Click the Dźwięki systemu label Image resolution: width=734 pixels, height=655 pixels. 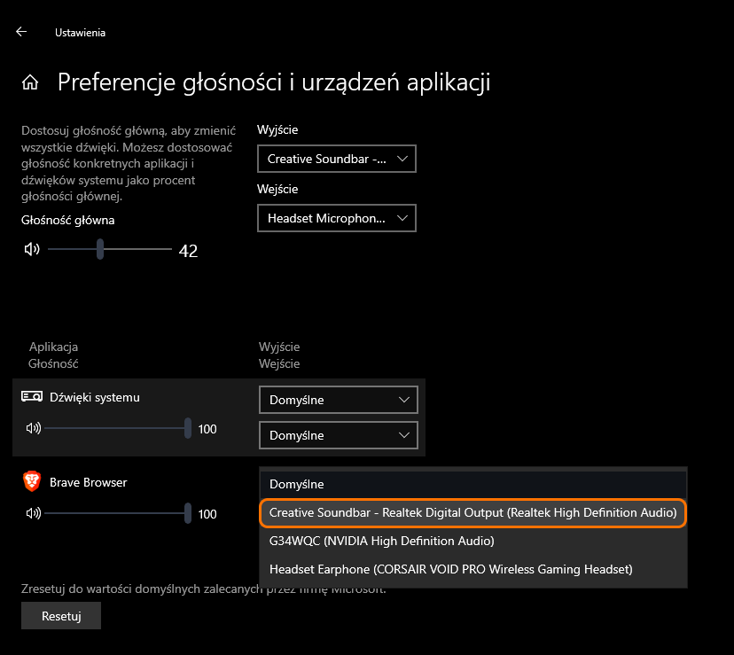[95, 397]
